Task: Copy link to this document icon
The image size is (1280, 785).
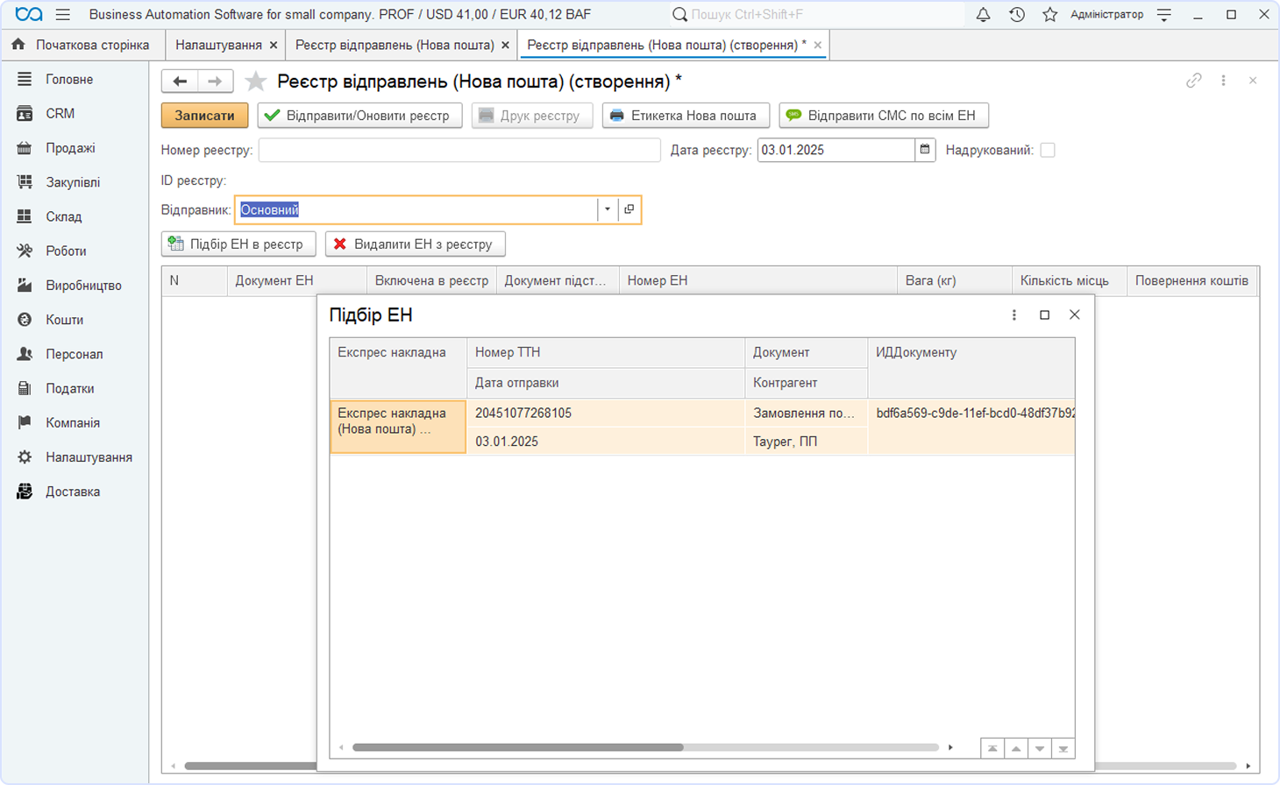Action: click(1194, 81)
